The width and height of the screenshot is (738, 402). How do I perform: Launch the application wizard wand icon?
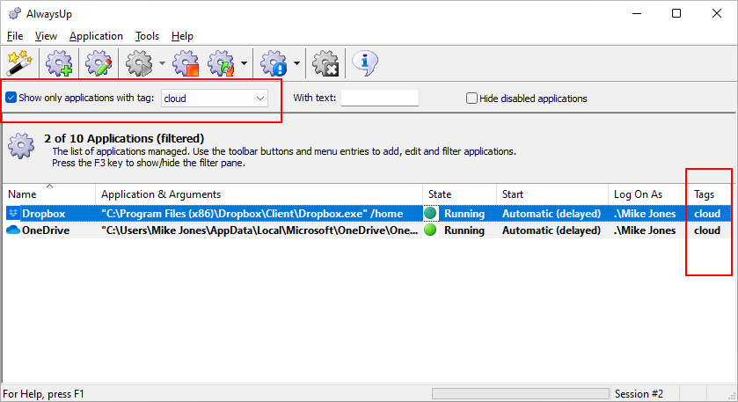[x=19, y=63]
